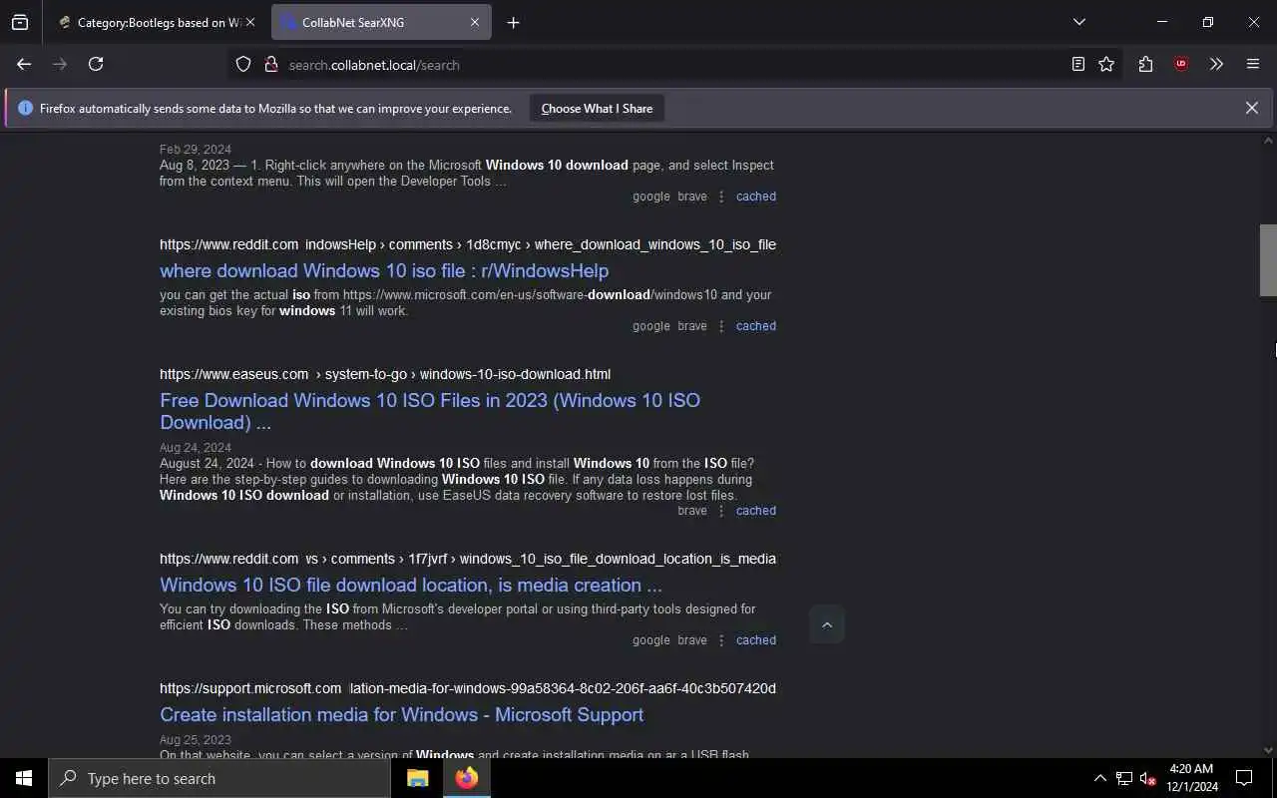The image size is (1277, 798).
Task: Dismiss the Firefox data notification bar
Action: [x=1251, y=108]
